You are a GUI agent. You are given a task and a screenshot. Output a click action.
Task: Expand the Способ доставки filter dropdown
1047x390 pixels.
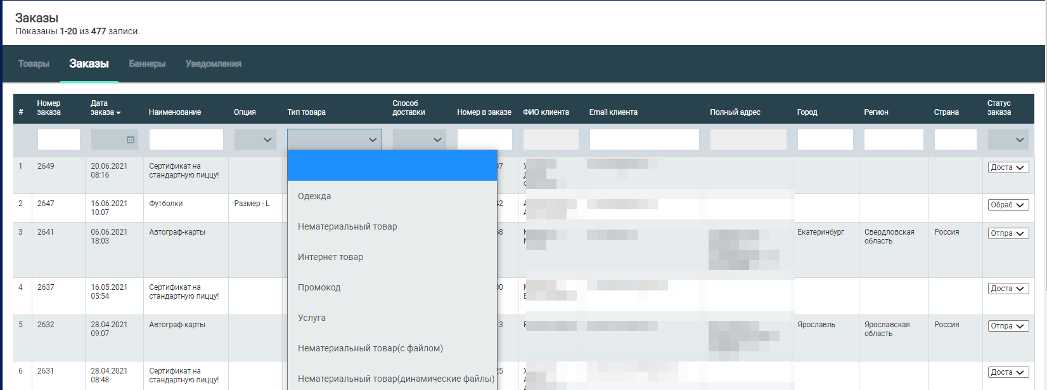419,140
